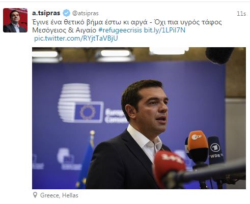Open the a.tsipras profile avatar picture
250x204 pixels.
pyautogui.click(x=15, y=20)
